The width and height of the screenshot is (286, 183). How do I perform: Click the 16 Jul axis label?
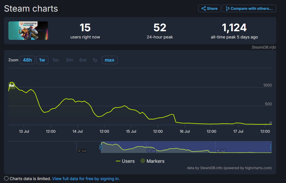click(x=185, y=131)
